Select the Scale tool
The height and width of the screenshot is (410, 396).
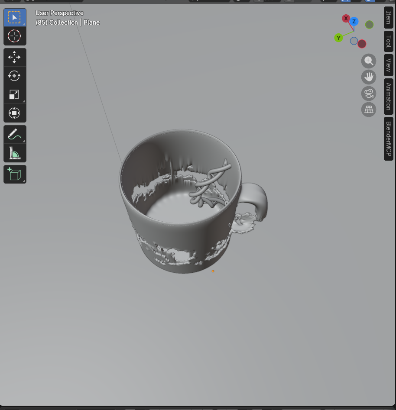15,94
